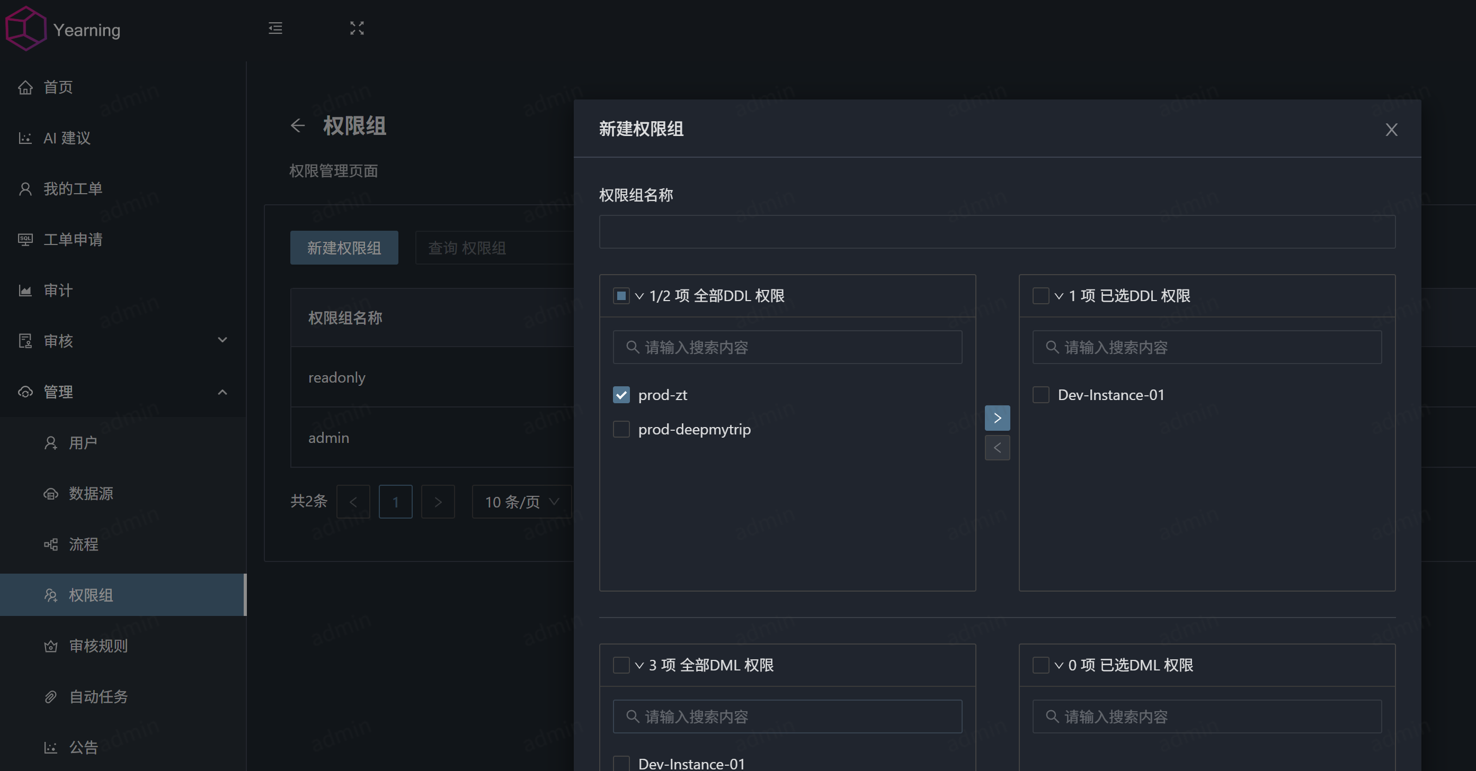Move prod-zt right using the blue arrow
This screenshot has width=1476, height=771.
997,418
